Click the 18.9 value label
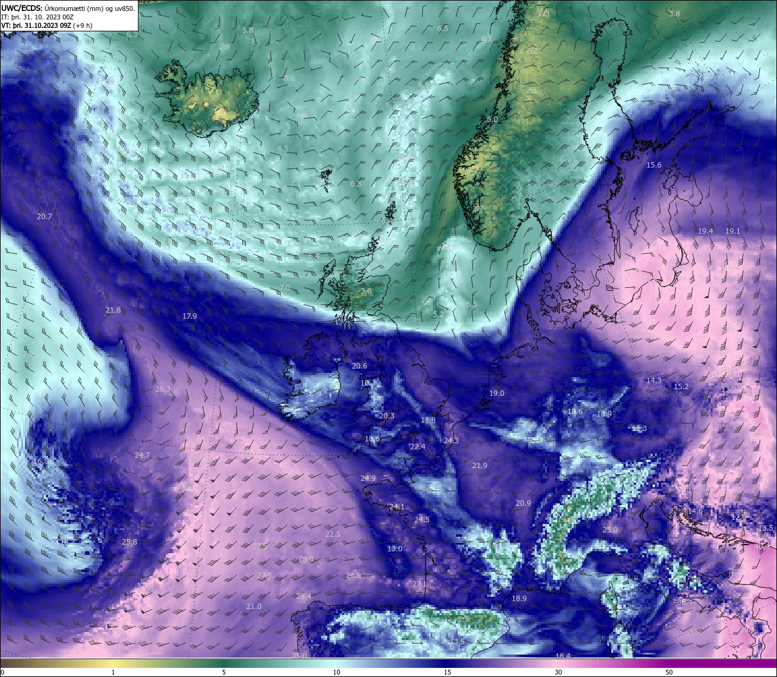This screenshot has width=777, height=677. coord(519,598)
